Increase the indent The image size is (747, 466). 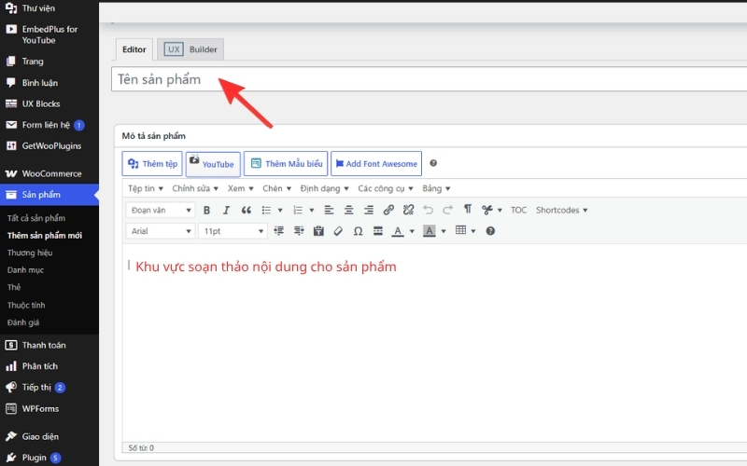coord(299,231)
